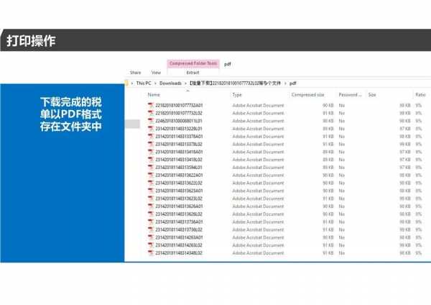Click the Type column header

(x=237, y=95)
